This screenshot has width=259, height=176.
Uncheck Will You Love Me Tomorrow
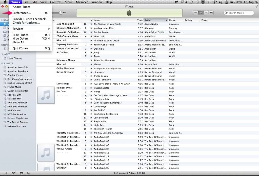coord(91,133)
